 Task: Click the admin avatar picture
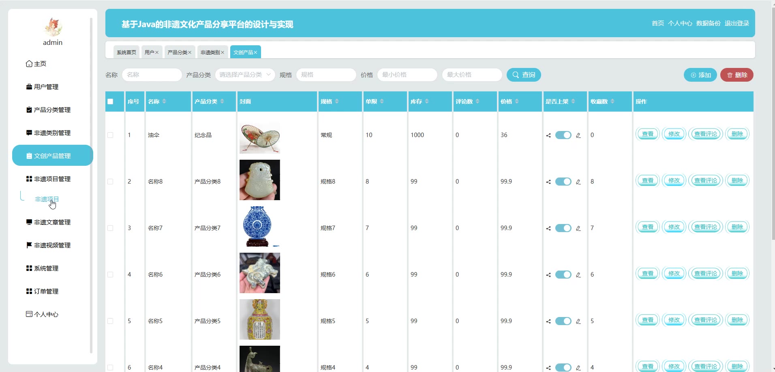[x=53, y=27]
